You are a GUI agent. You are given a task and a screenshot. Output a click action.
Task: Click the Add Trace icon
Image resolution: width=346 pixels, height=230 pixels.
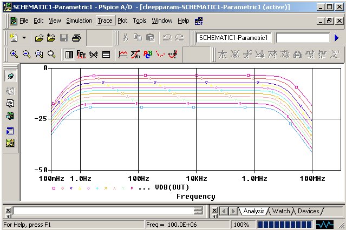click(123, 55)
